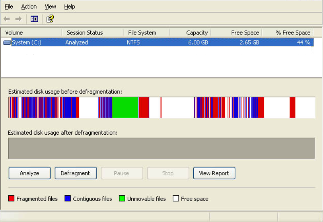This screenshot has width=323, height=222.
Task: Select the 'System (C:)' volume name
Action: 27,42
